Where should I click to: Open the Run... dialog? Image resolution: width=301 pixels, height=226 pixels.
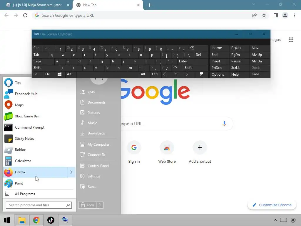tap(98, 186)
